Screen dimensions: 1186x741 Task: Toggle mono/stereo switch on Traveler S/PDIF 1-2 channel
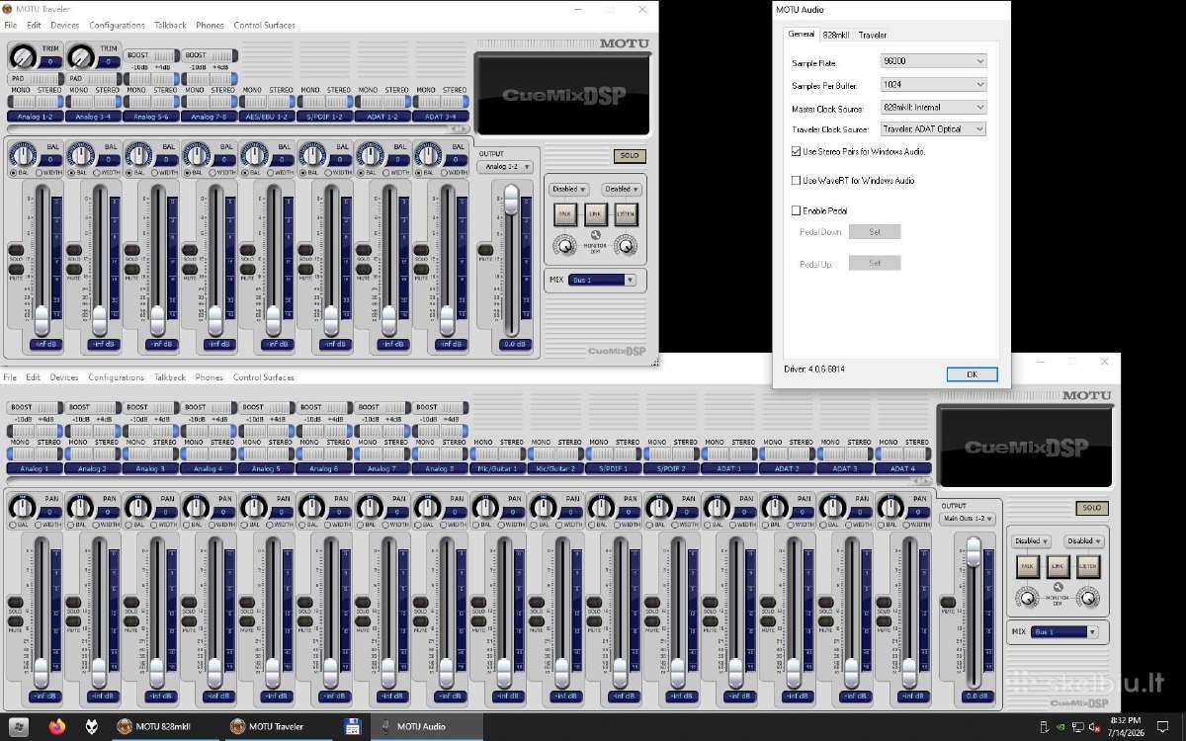pos(326,101)
